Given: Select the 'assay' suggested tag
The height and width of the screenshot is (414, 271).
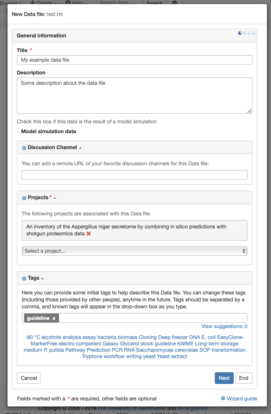Looking at the screenshot, I should pyautogui.click(x=89, y=337).
